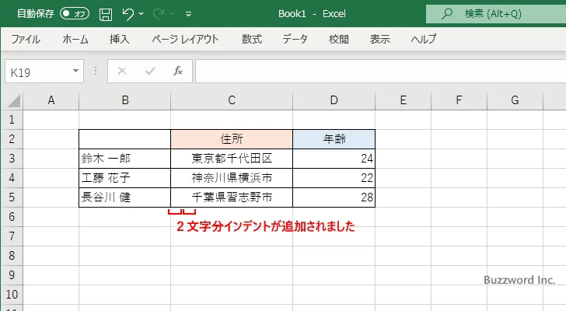Click into the 検索 (Alt+Q) search box
Screen dimensions: 566x311
coord(496,14)
